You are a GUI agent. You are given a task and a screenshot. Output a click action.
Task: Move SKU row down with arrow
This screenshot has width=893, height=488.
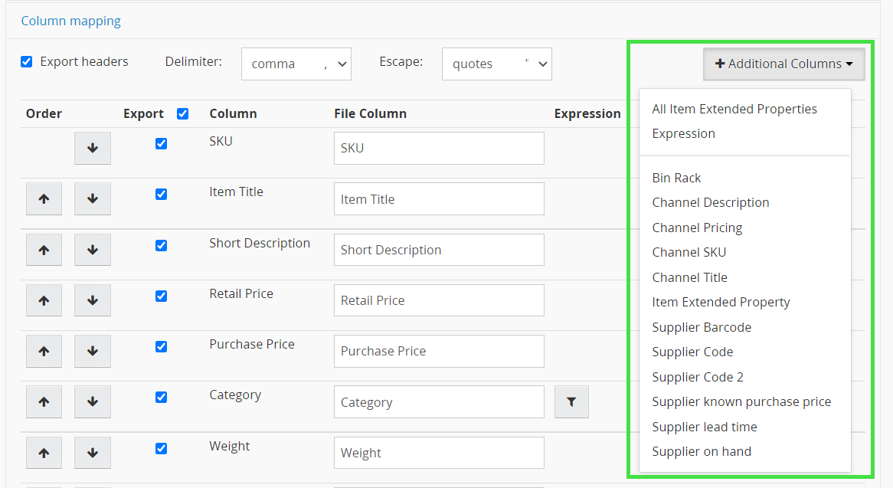coord(93,148)
